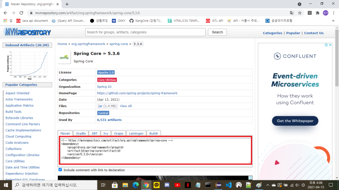Click the Indexed Artifacts growth chart
The height and width of the screenshot is (190, 339).
tap(27, 65)
